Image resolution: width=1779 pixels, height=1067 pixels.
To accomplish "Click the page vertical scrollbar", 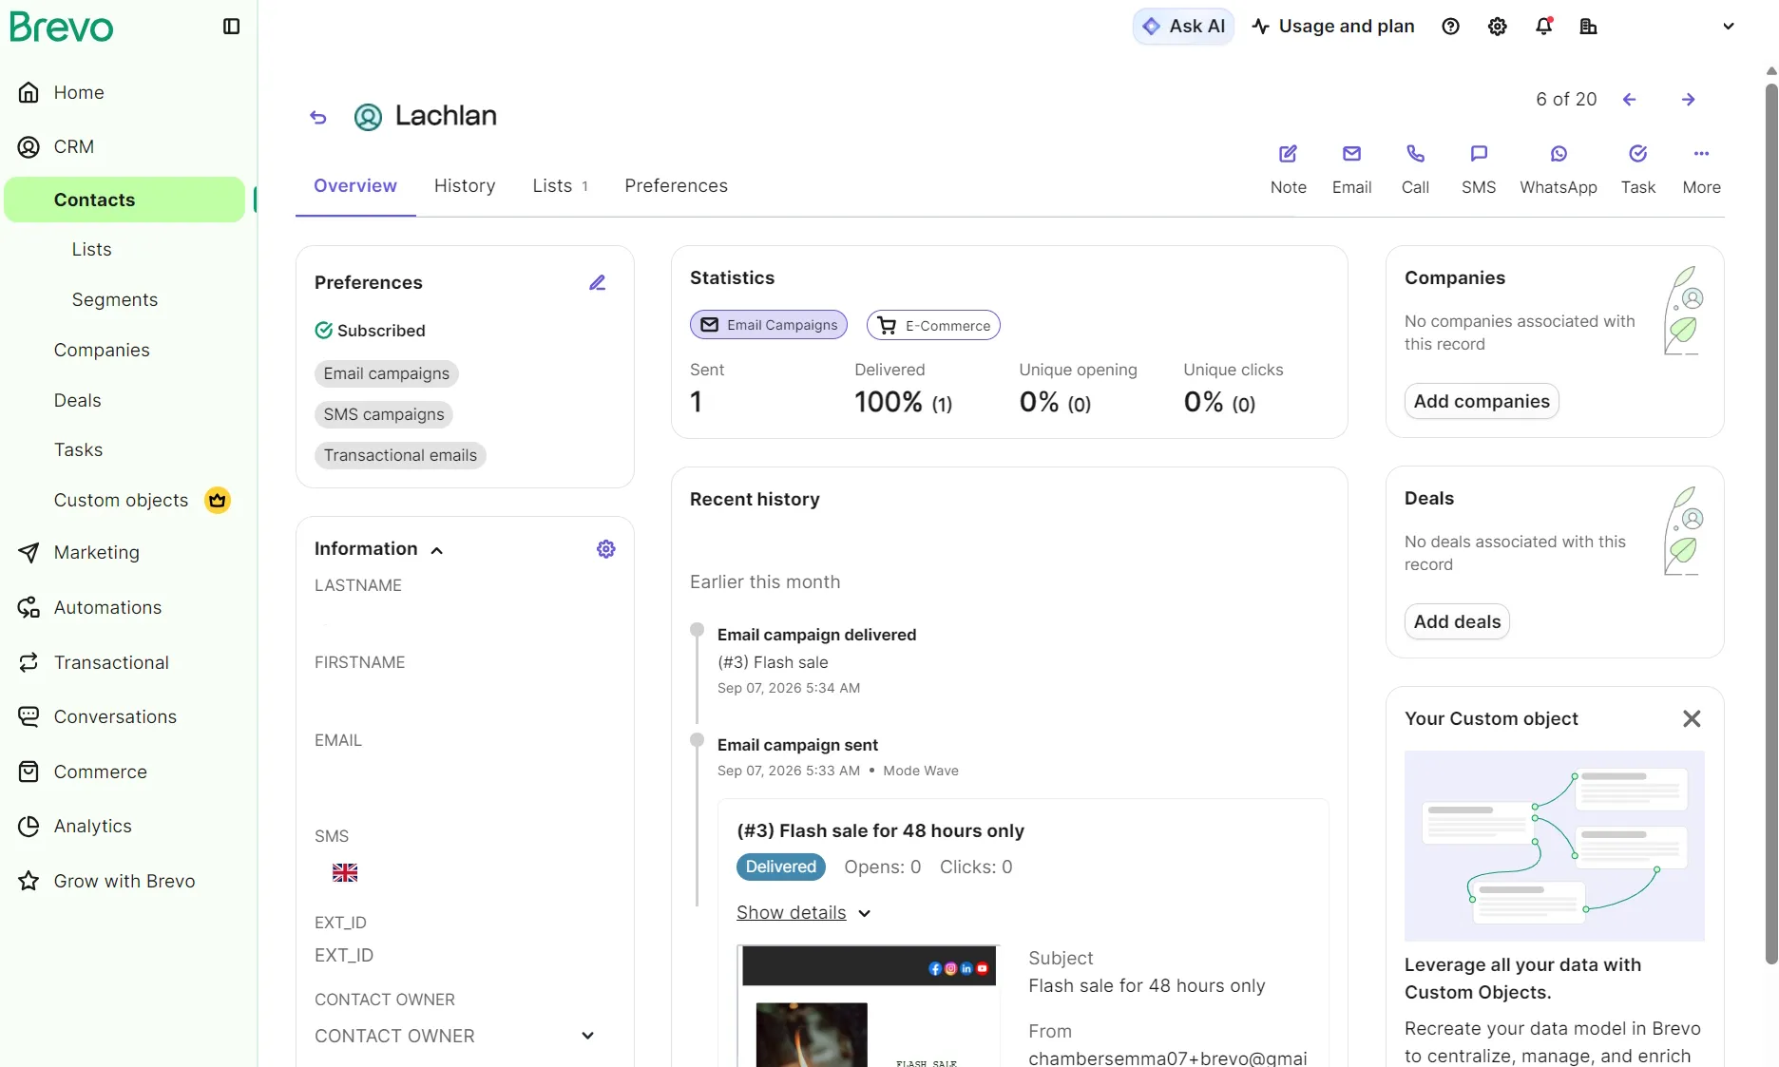I will point(1770,523).
